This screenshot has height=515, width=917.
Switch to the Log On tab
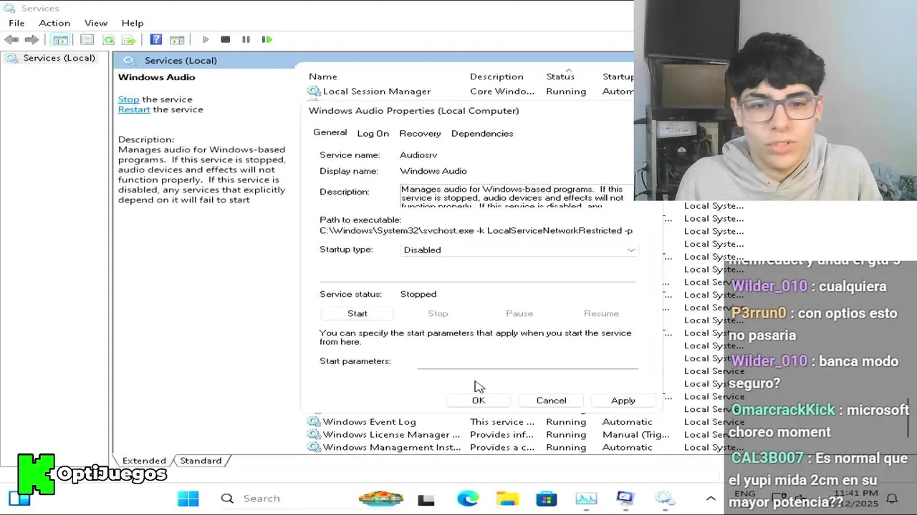click(x=373, y=133)
